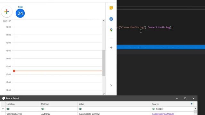This screenshot has height=115, width=205.
Task: Open Source filter condition icon
Action: coord(153,109)
